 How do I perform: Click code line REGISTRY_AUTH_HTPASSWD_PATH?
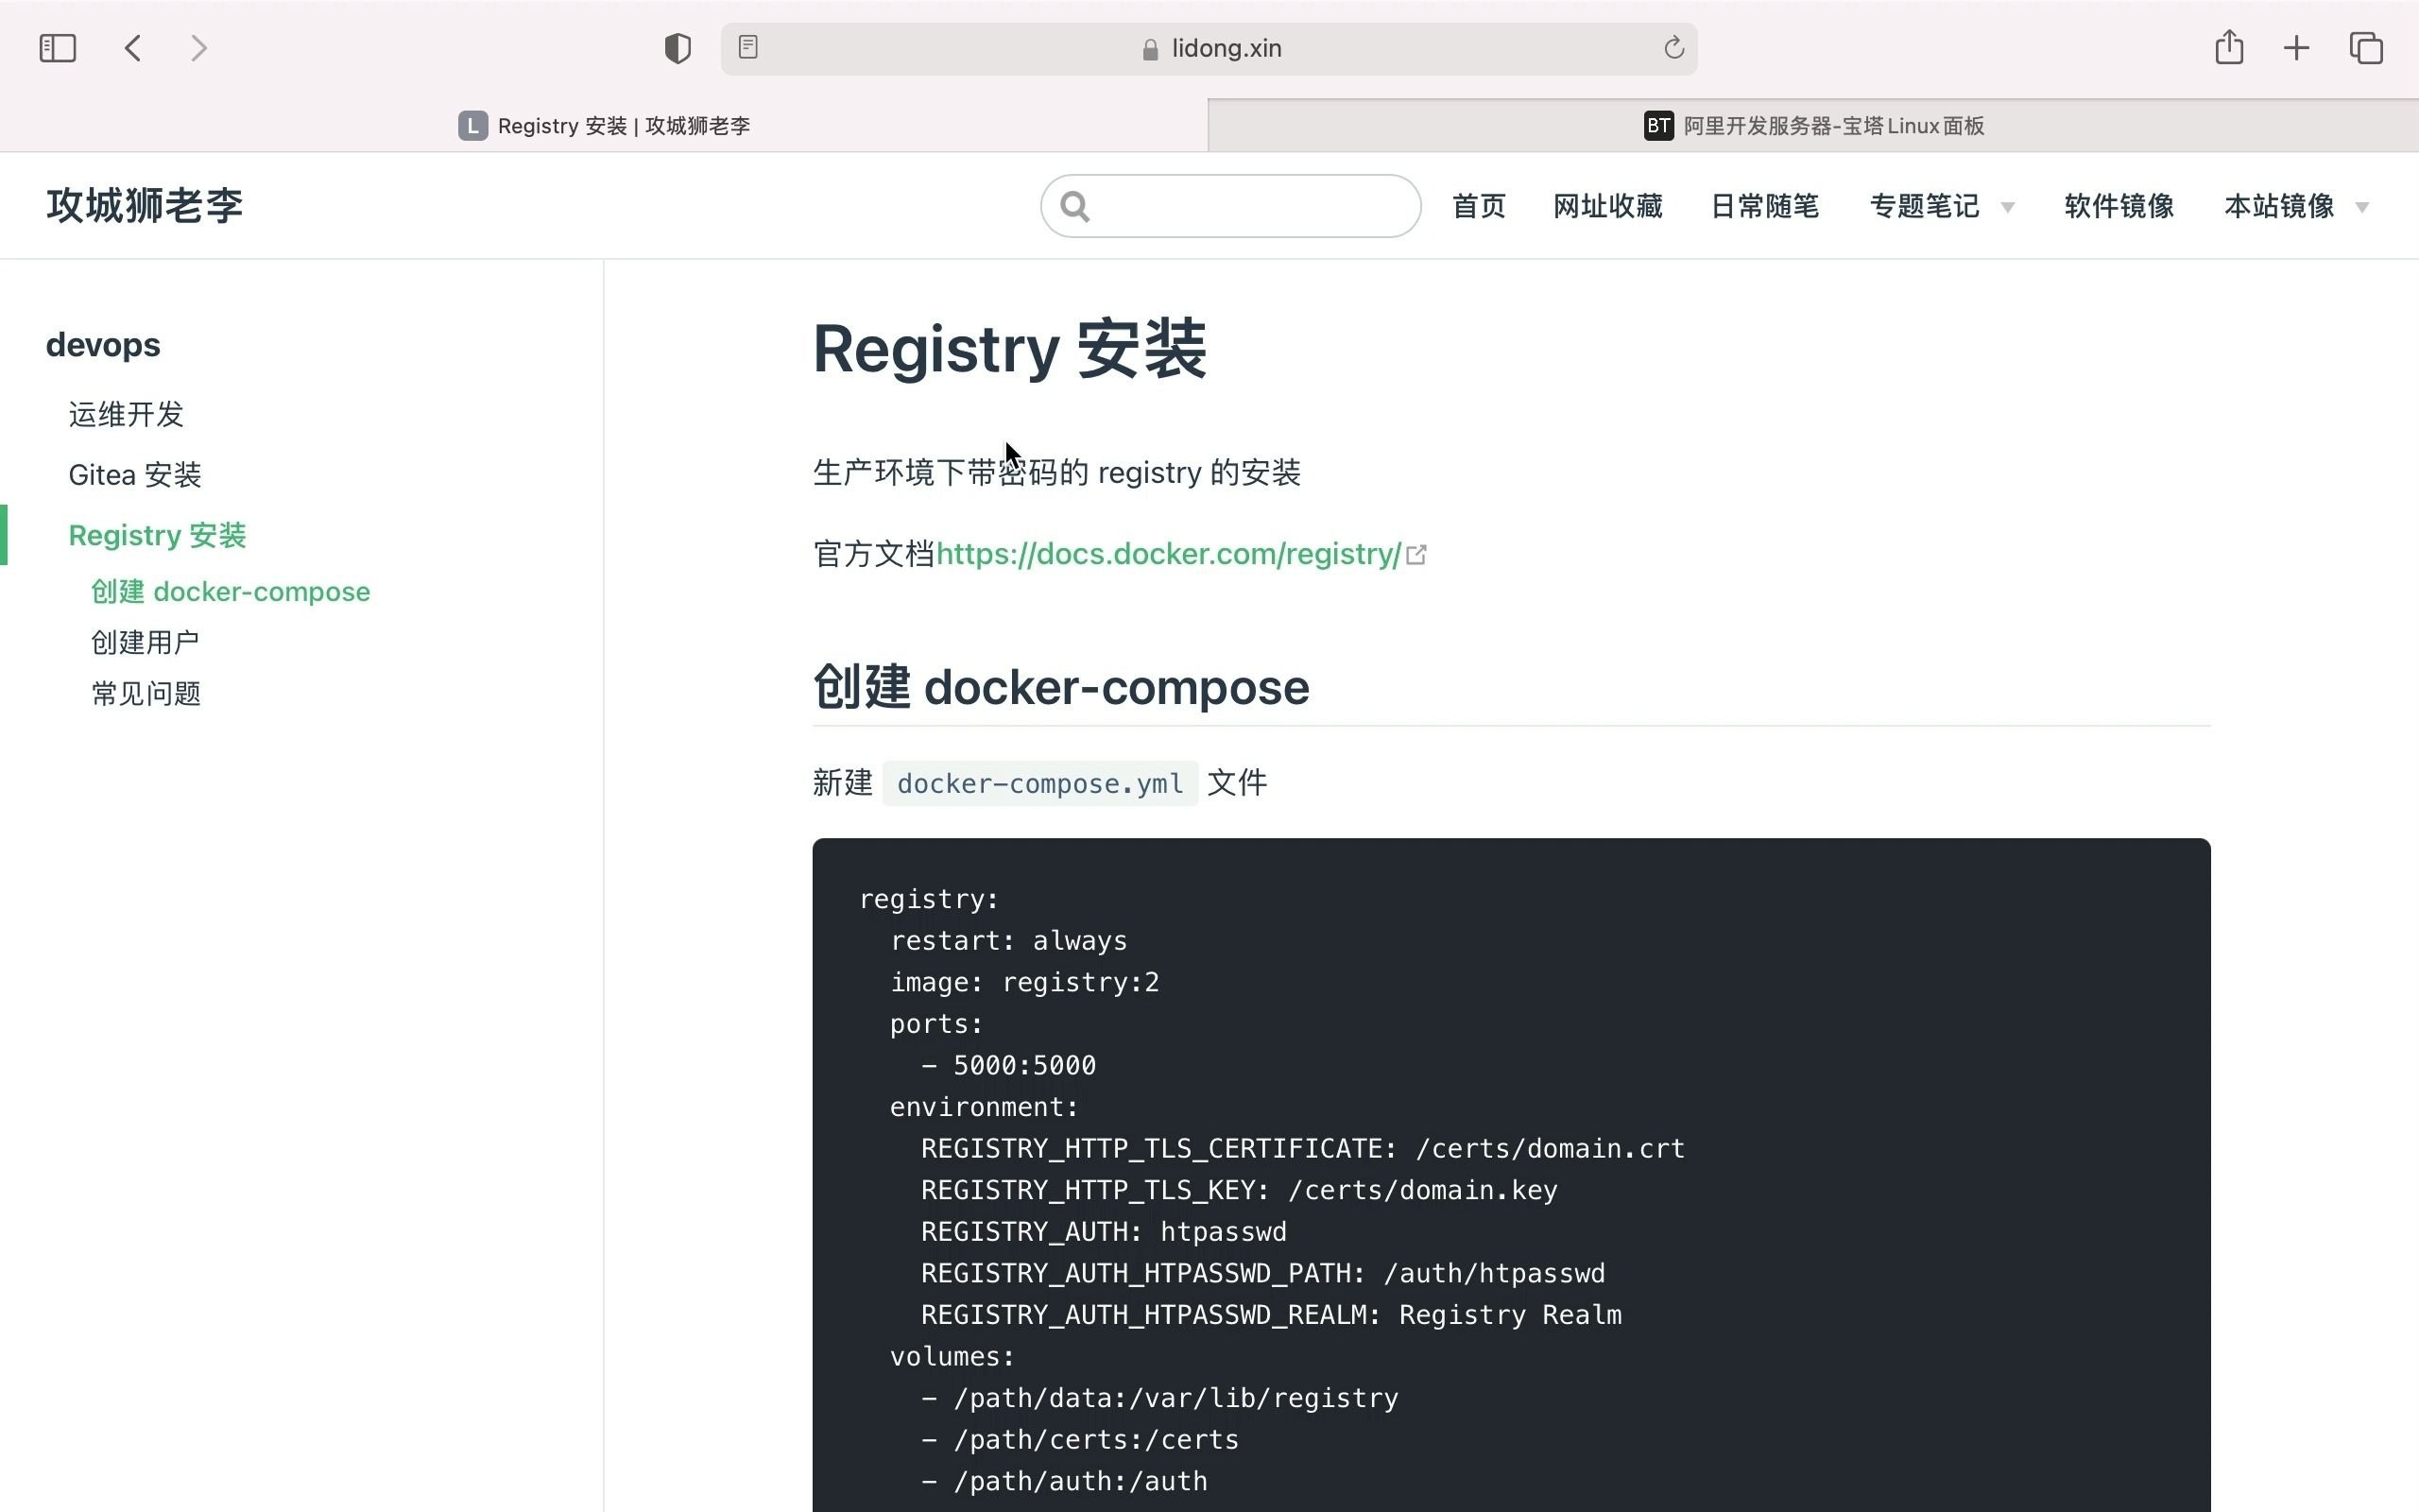[x=1262, y=1273]
